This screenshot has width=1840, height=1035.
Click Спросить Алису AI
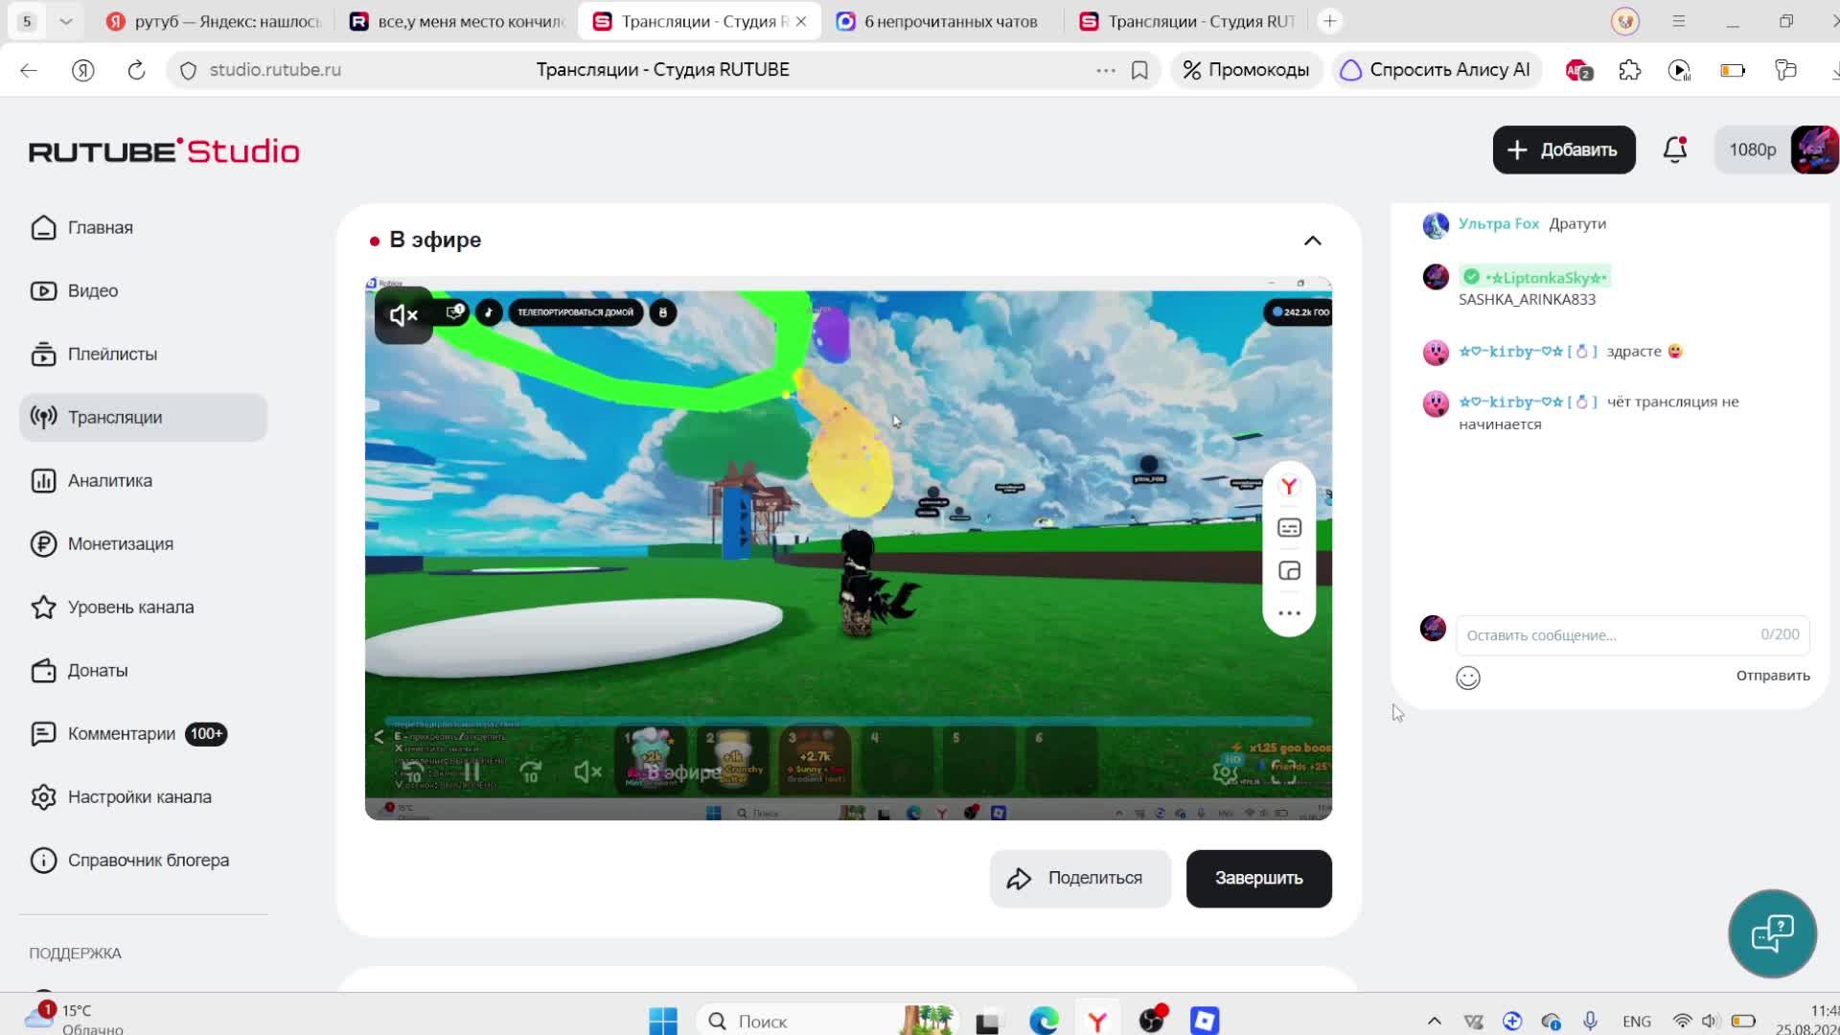click(1436, 70)
